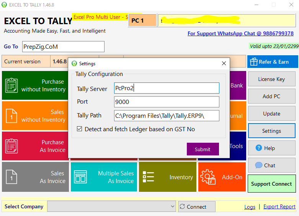Click the Tally Path input field
Viewport: 299px width, 216px height.
(x=167, y=115)
